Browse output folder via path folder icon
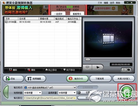 (75, 98)
